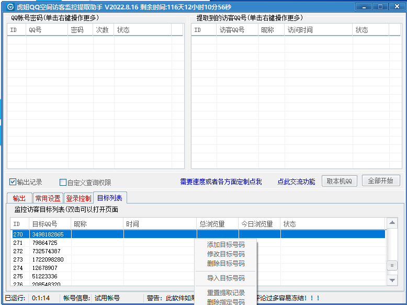Viewport: 407px width, 305px height.
Task: Click the 密码 column header
Action: tap(81, 30)
